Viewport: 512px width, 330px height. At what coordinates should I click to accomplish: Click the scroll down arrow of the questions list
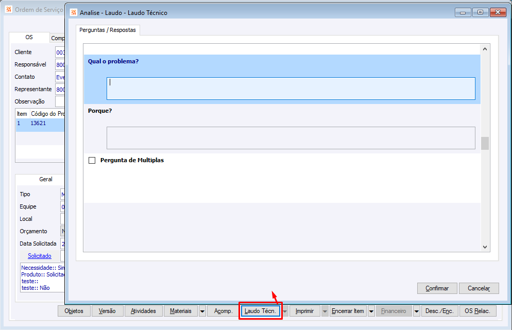pyautogui.click(x=485, y=247)
